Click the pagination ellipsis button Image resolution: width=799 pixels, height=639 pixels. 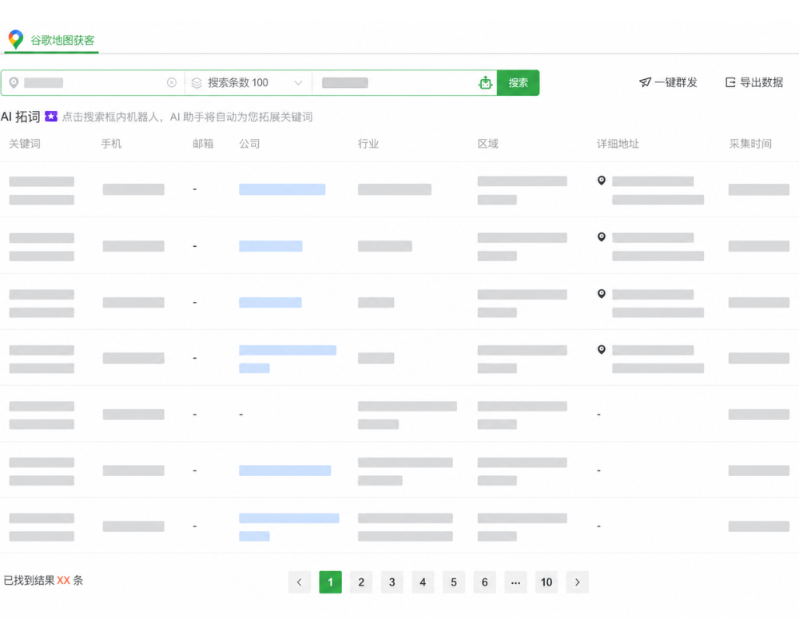(x=515, y=582)
